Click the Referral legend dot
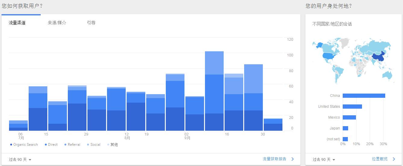The width and height of the screenshot is (403, 166). pos(65,145)
